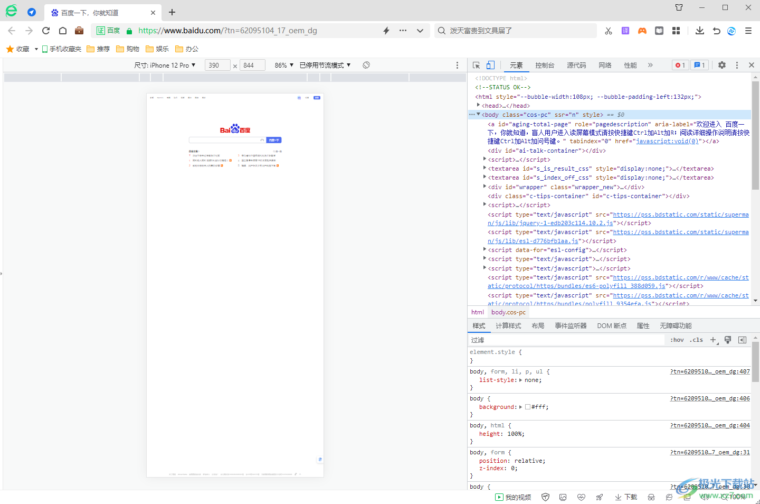The height and width of the screenshot is (504, 760).
Task: Click the blue message count badge
Action: coord(699,65)
